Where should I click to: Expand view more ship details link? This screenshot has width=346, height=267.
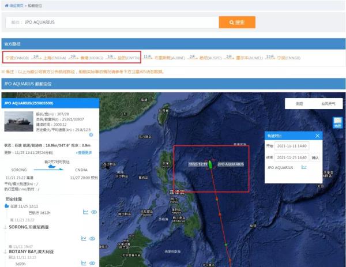tap(84, 153)
